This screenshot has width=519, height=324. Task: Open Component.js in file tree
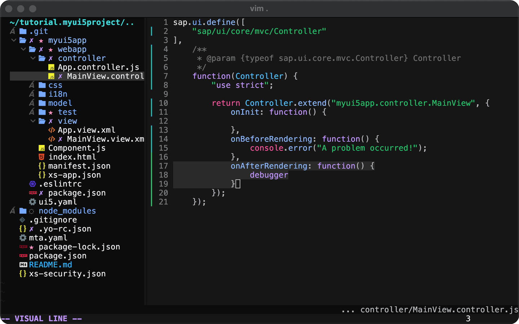coord(77,148)
